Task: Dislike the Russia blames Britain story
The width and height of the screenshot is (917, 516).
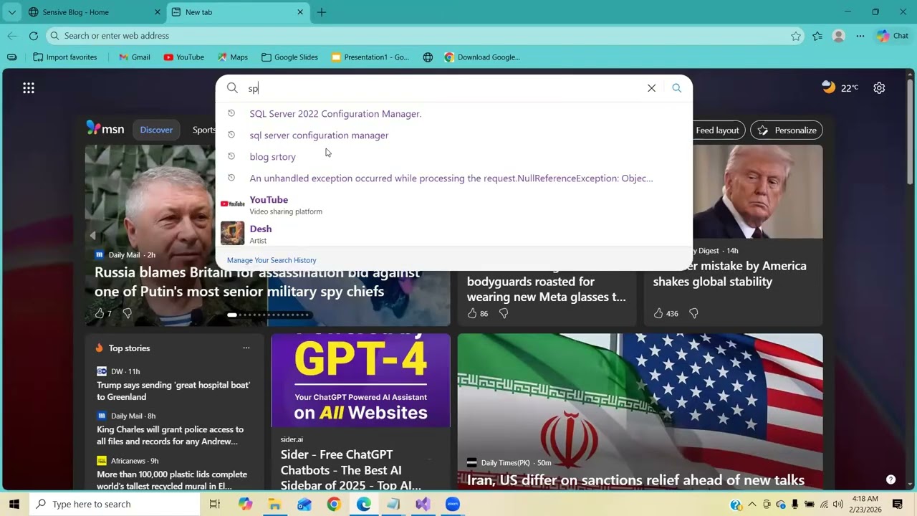Action: (128, 314)
